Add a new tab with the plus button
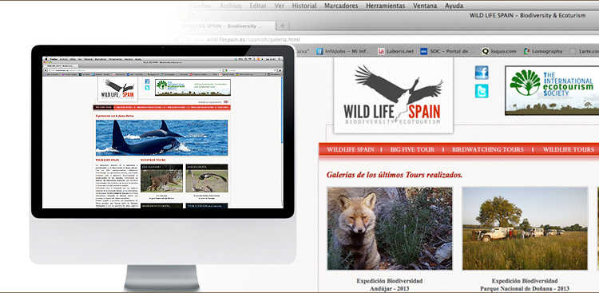 [x=282, y=26]
